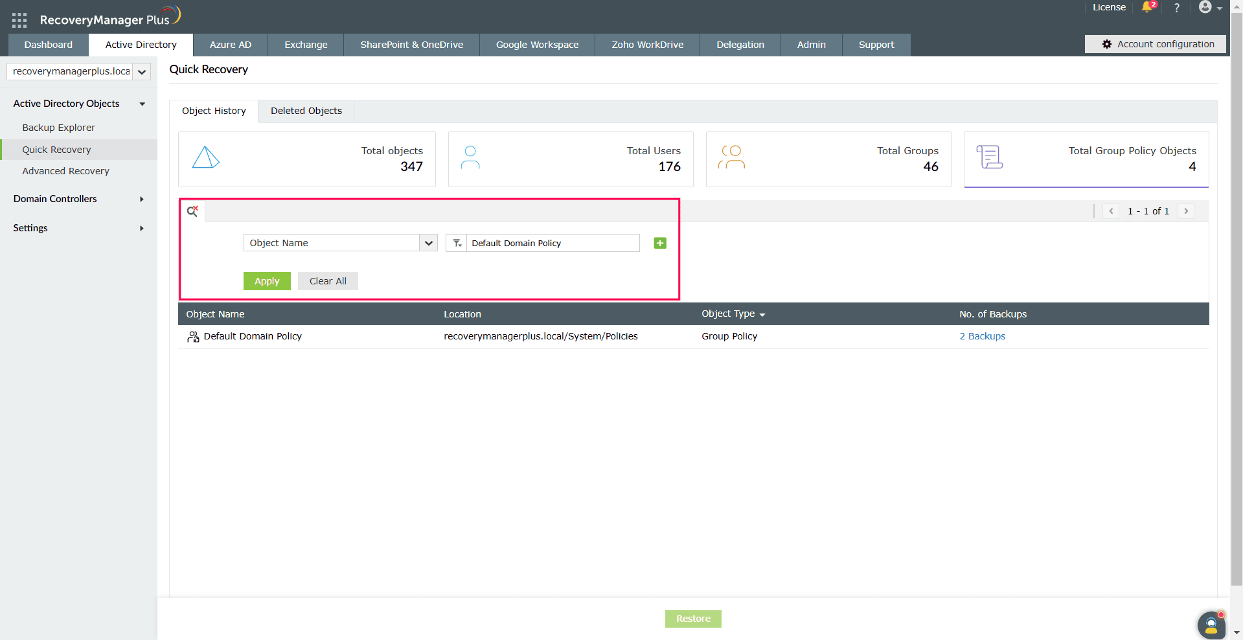
Task: Open the Exchange tab
Action: [x=306, y=45]
